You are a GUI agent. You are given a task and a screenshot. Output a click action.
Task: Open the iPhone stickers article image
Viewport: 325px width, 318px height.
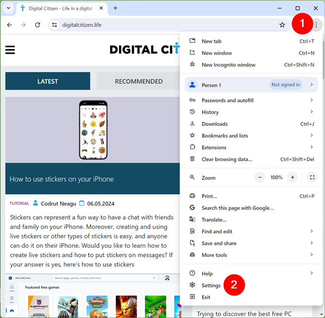pos(92,130)
